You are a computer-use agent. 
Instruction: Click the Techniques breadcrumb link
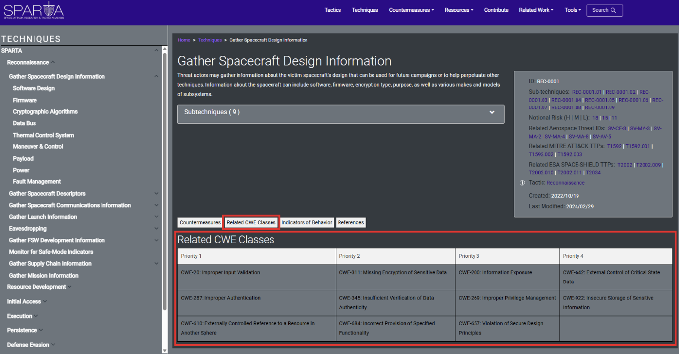pos(210,40)
